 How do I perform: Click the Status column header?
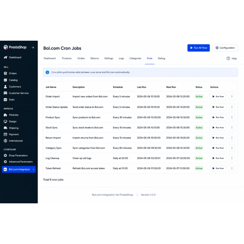point(199,87)
